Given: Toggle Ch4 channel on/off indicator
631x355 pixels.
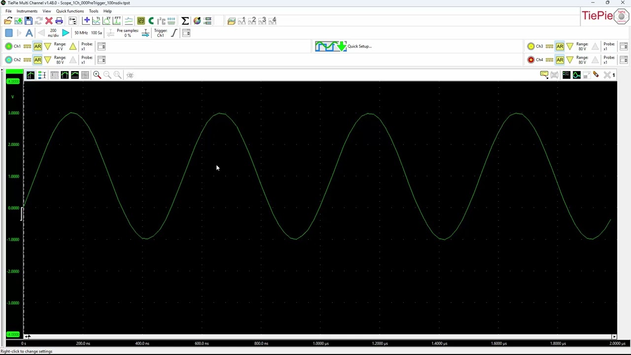Looking at the screenshot, I should (x=531, y=60).
